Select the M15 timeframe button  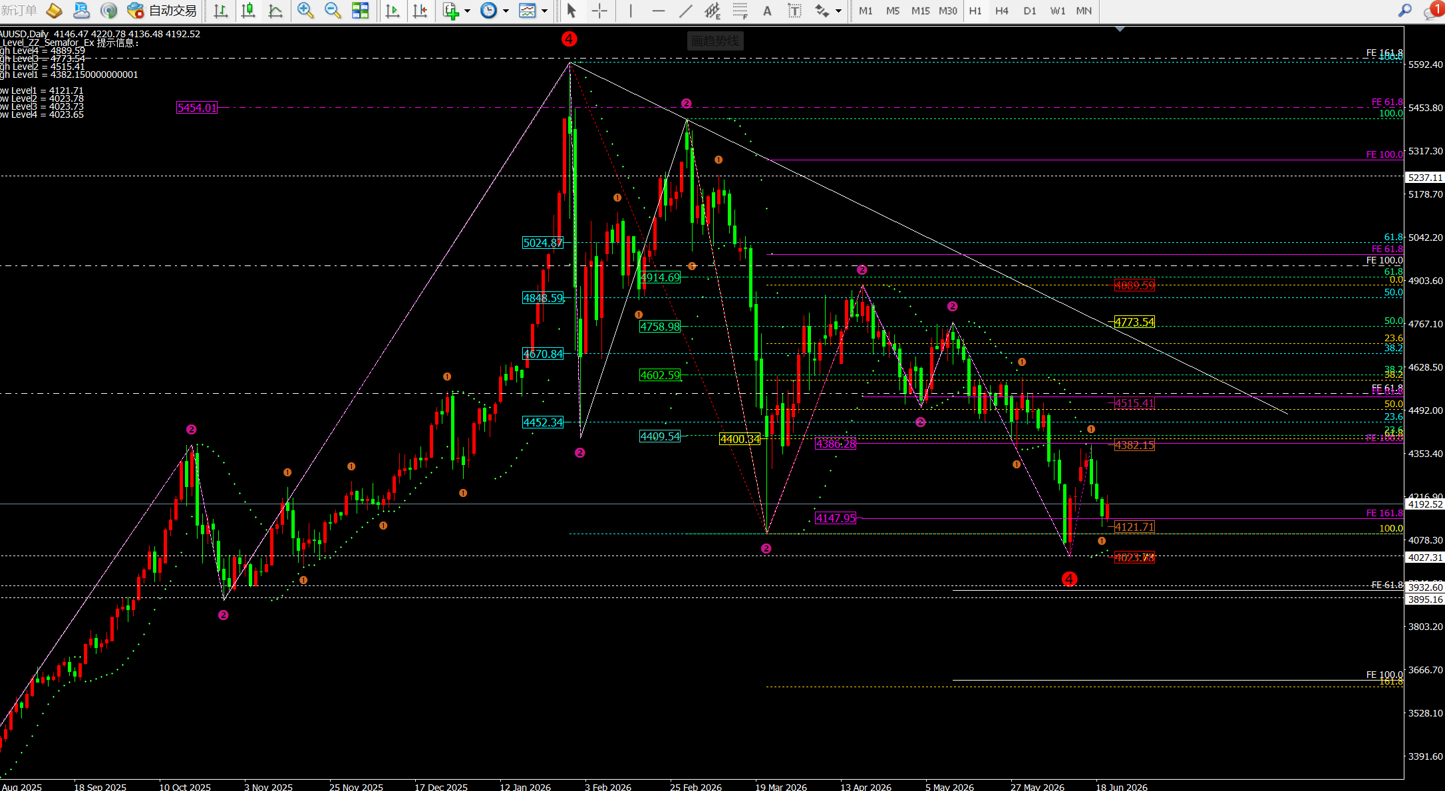(920, 11)
